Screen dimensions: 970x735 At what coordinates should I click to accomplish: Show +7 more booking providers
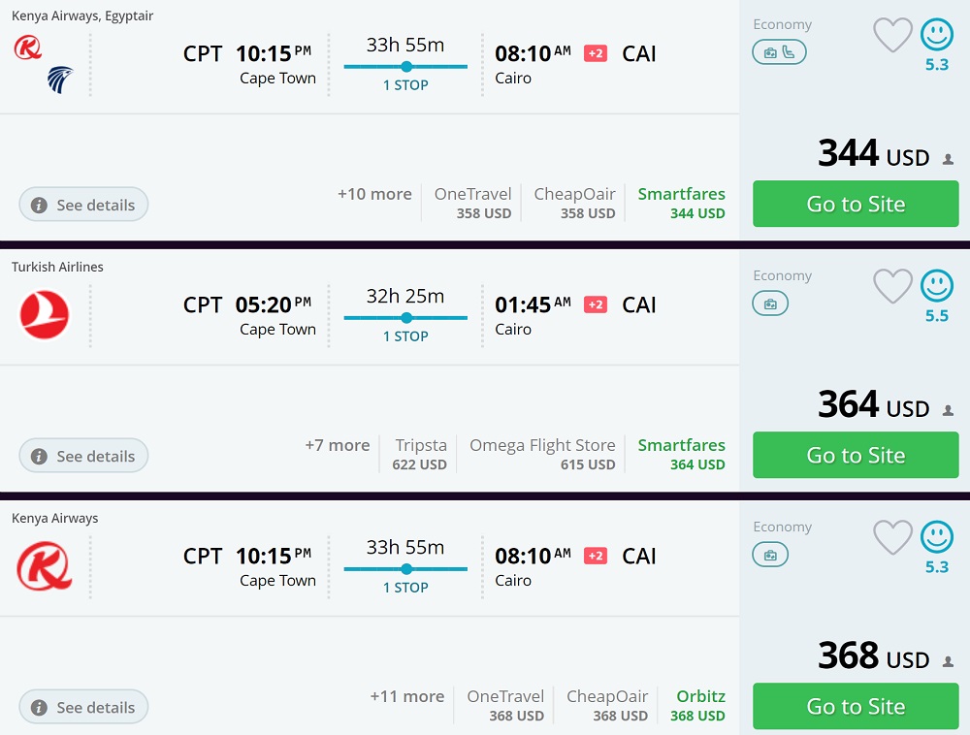click(x=338, y=445)
